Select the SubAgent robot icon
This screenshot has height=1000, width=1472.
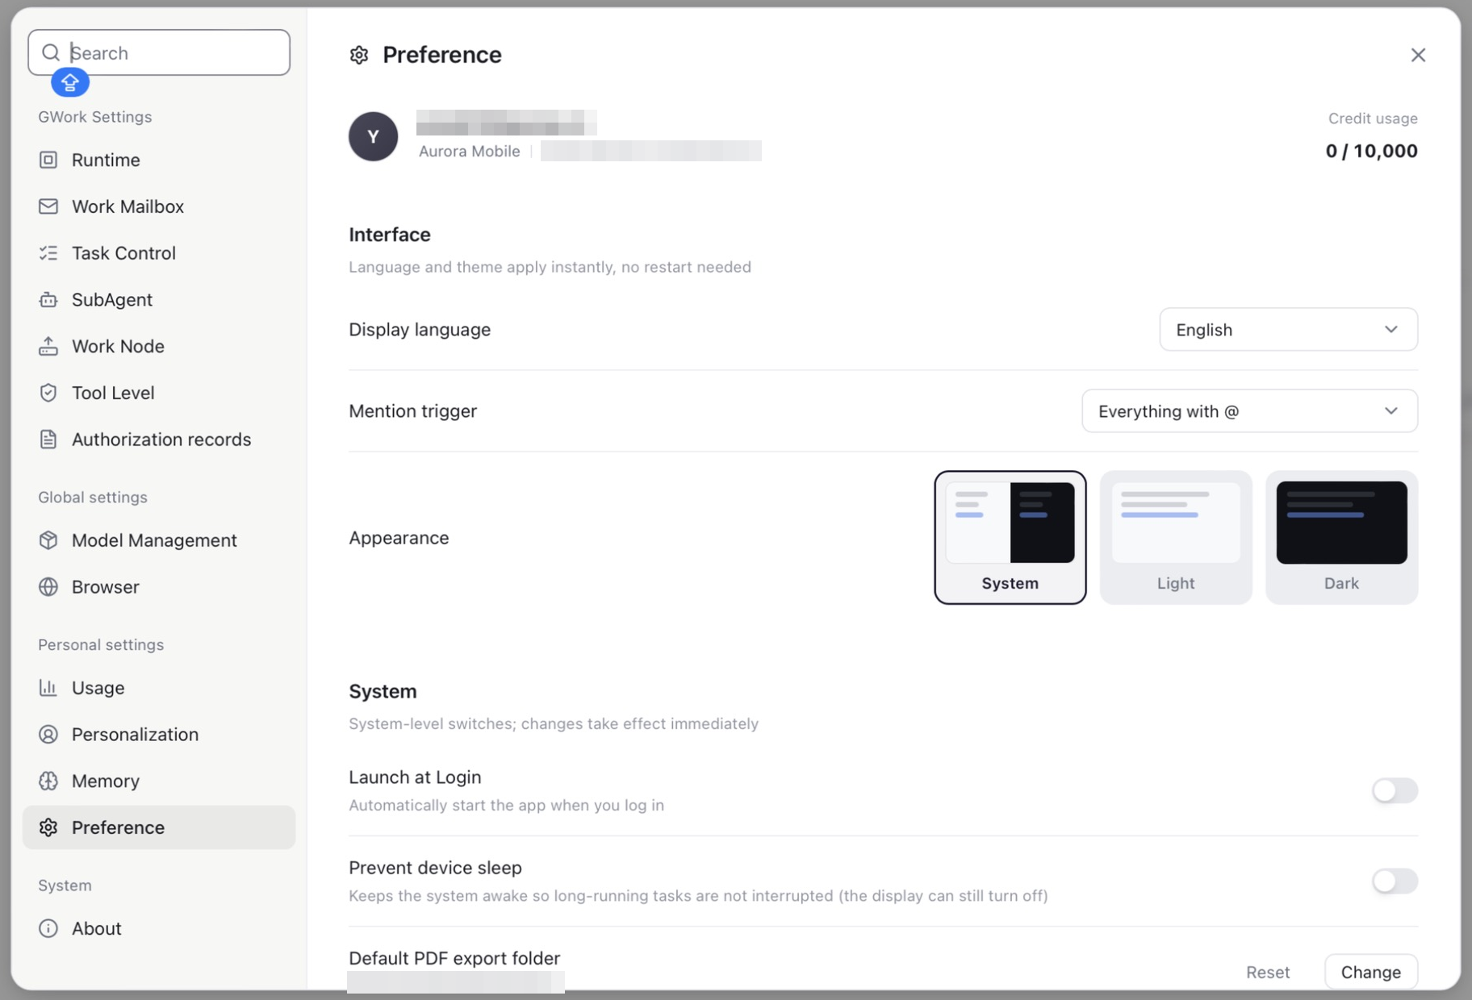pos(48,300)
